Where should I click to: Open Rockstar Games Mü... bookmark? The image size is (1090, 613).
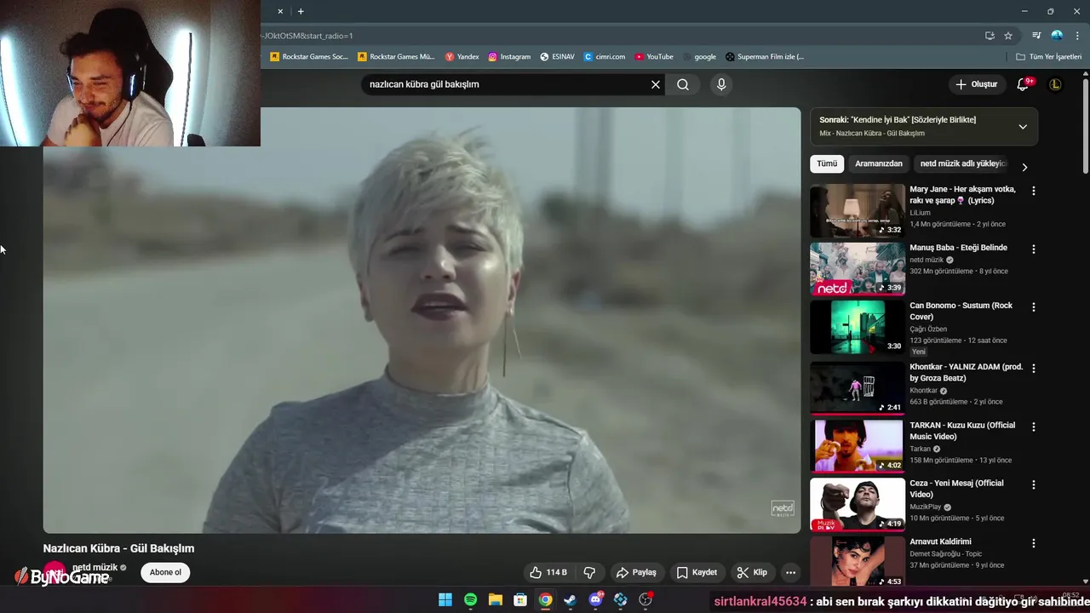click(396, 57)
